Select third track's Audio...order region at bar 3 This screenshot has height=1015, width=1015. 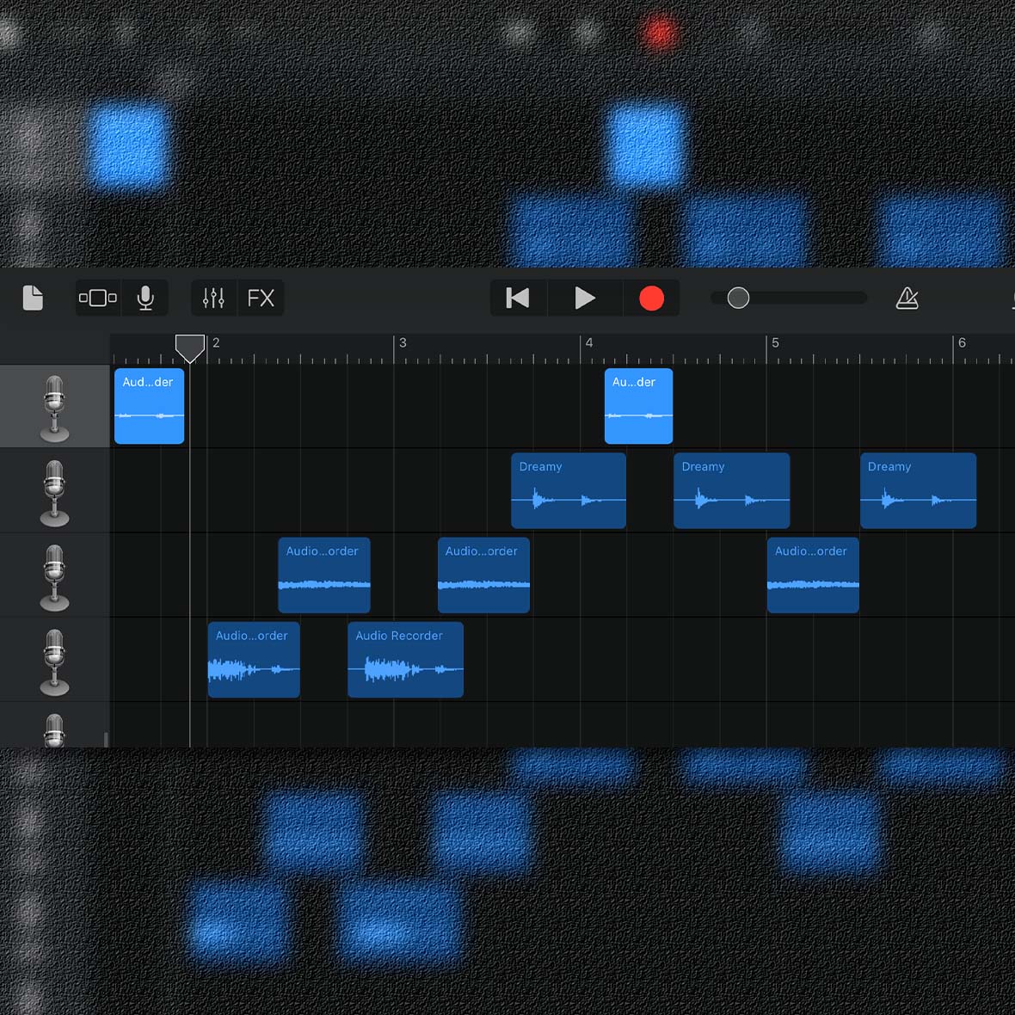[x=483, y=575]
